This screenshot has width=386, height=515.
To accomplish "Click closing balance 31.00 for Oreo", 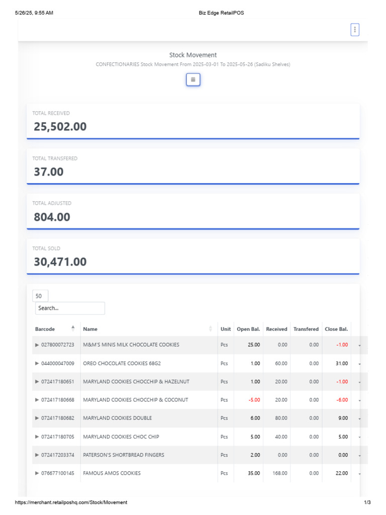I will pos(342,363).
